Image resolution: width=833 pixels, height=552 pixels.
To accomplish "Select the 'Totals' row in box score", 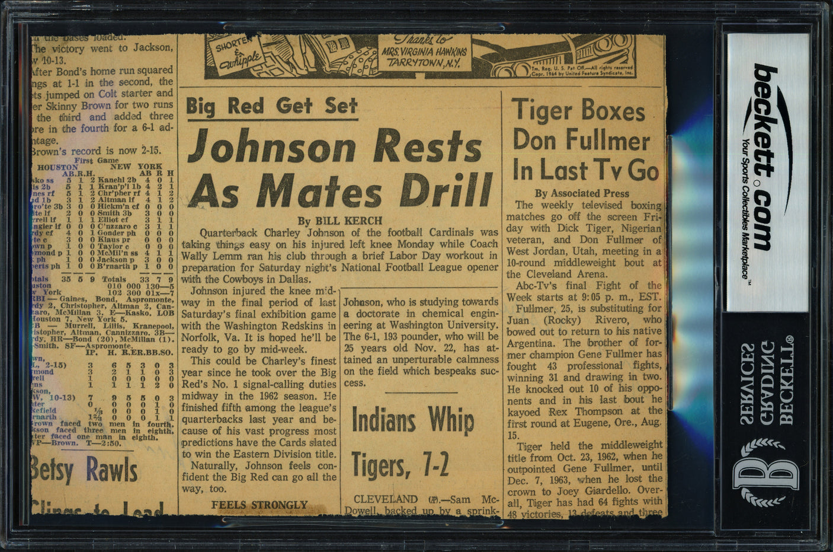I will coord(102,279).
